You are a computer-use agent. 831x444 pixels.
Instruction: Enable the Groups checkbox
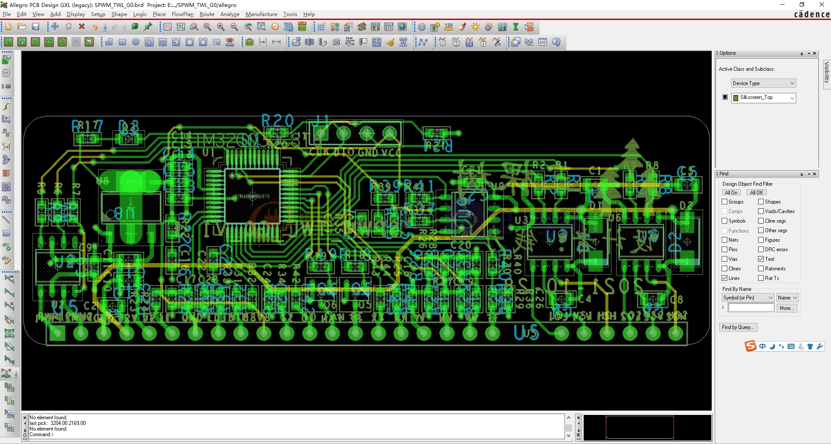724,202
